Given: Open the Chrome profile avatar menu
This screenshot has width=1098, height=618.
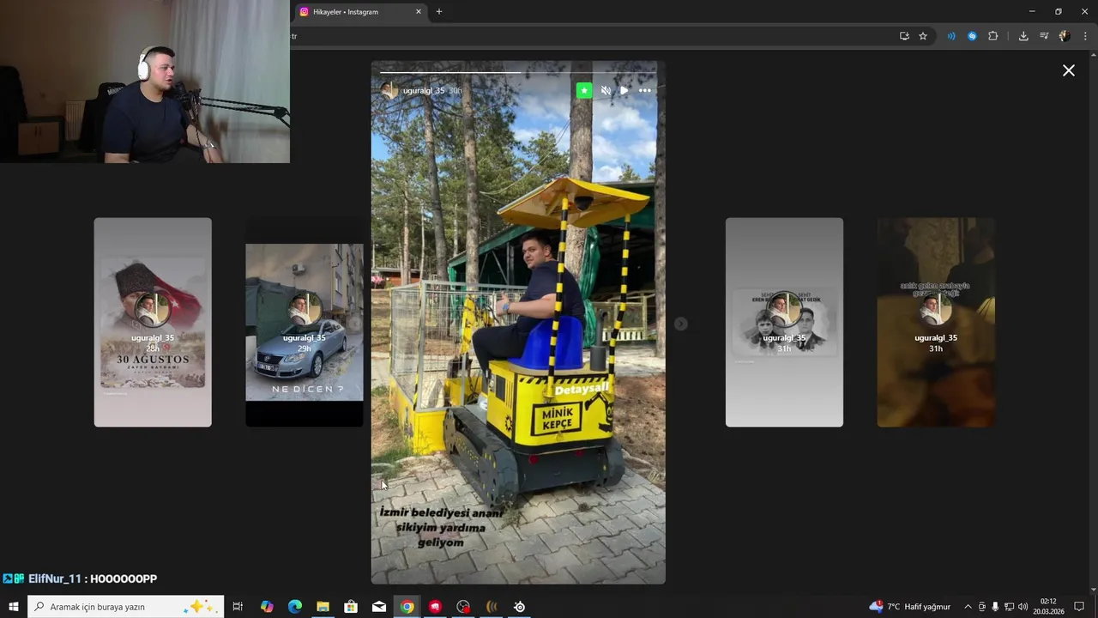Looking at the screenshot, I should tap(1065, 36).
